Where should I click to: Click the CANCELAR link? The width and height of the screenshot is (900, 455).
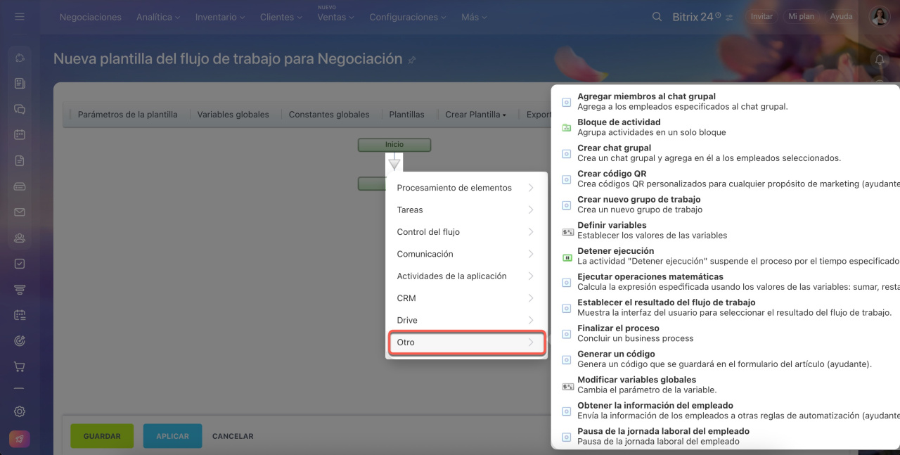(233, 436)
